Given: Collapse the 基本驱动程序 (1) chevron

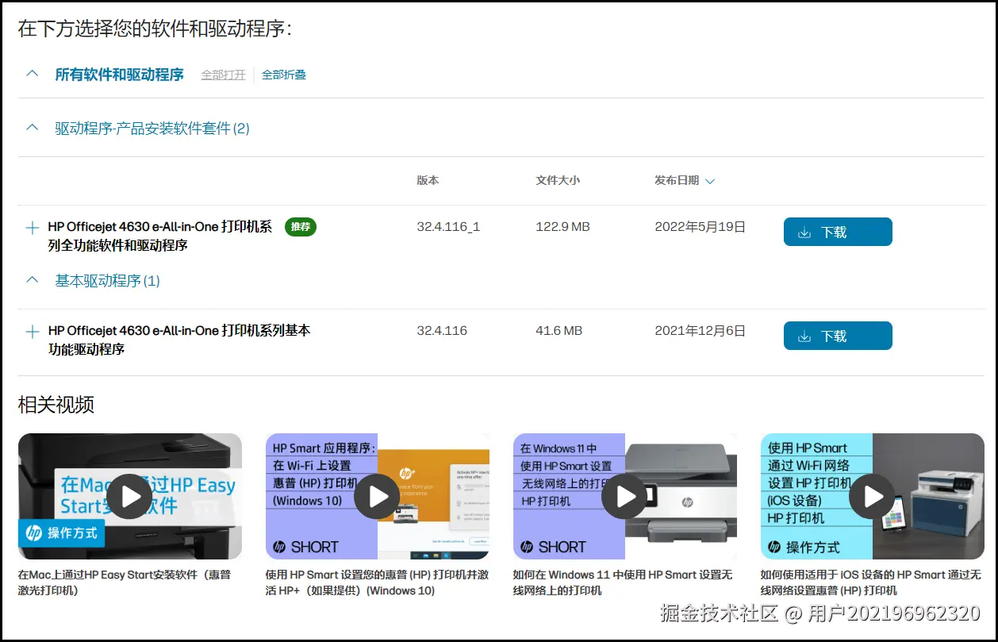Looking at the screenshot, I should [x=33, y=280].
